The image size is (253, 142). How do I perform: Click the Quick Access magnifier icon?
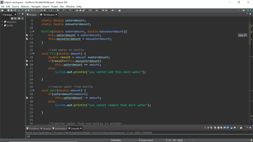click(x=239, y=10)
